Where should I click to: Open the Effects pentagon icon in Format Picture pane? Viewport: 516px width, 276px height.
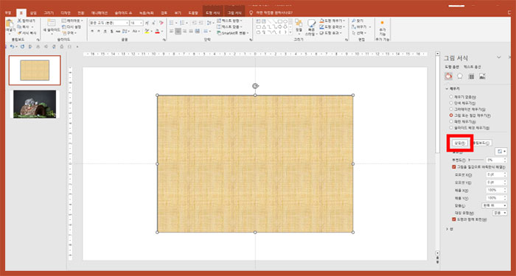click(460, 77)
